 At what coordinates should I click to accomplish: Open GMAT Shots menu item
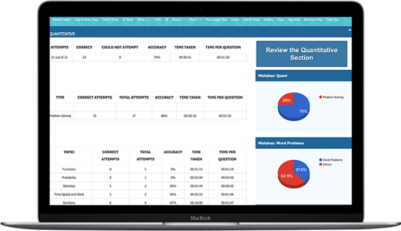251,20
